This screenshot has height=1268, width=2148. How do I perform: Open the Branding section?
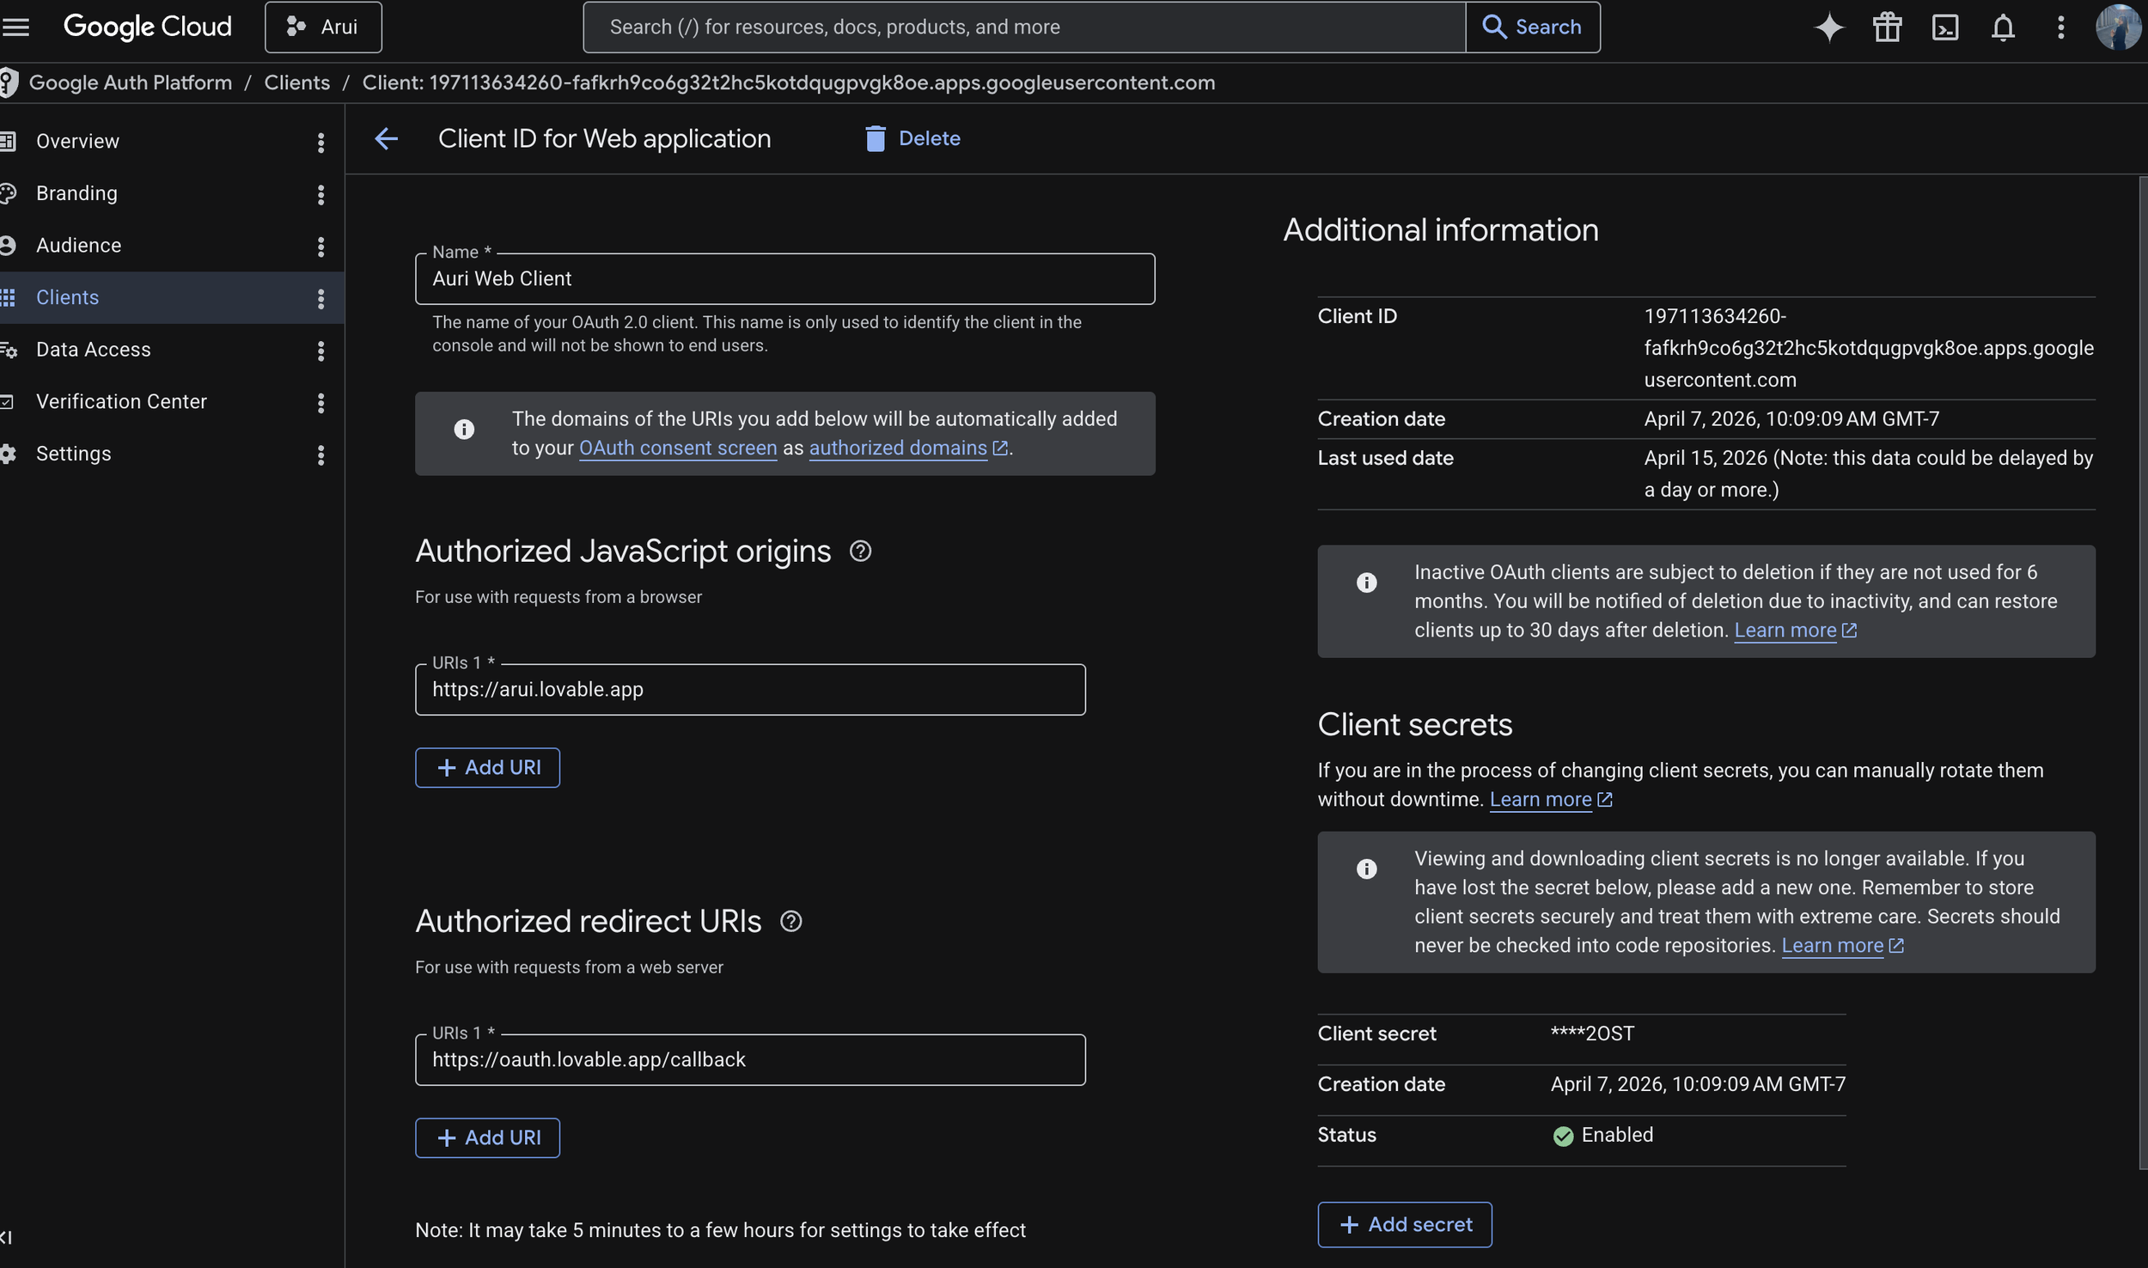(76, 193)
